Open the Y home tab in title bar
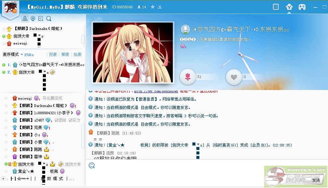Viewport: 328px width, 188px height. 289,7
